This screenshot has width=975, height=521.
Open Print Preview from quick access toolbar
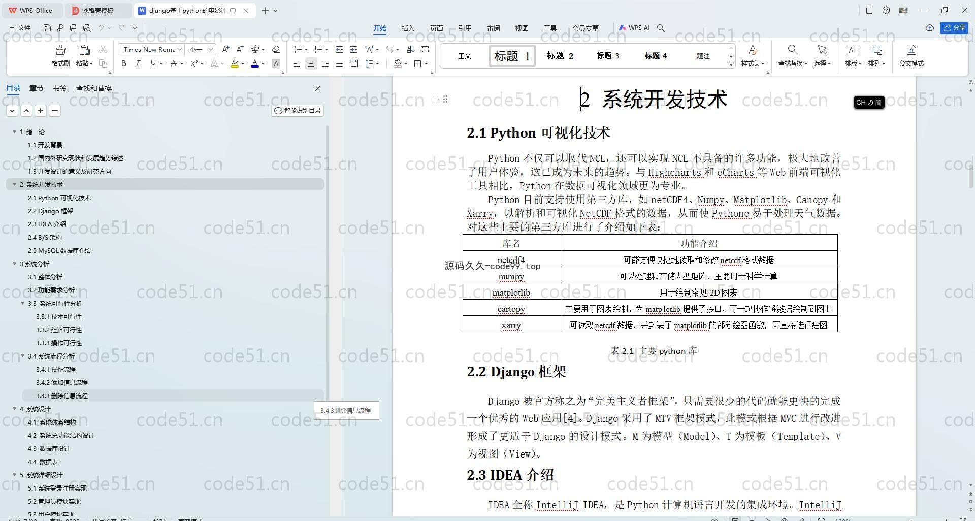pyautogui.click(x=87, y=28)
